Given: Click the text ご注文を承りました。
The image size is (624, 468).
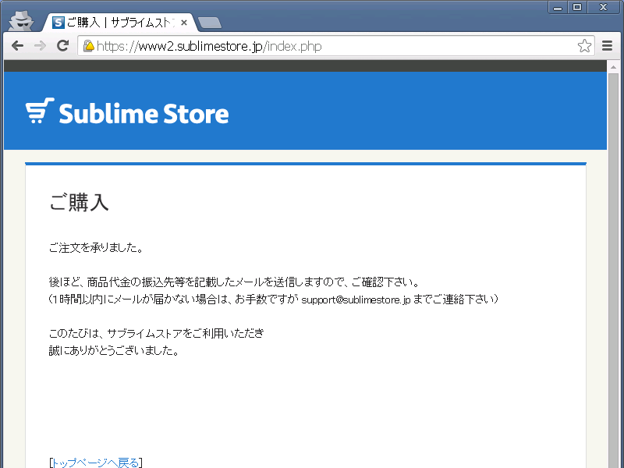Looking at the screenshot, I should [x=95, y=248].
